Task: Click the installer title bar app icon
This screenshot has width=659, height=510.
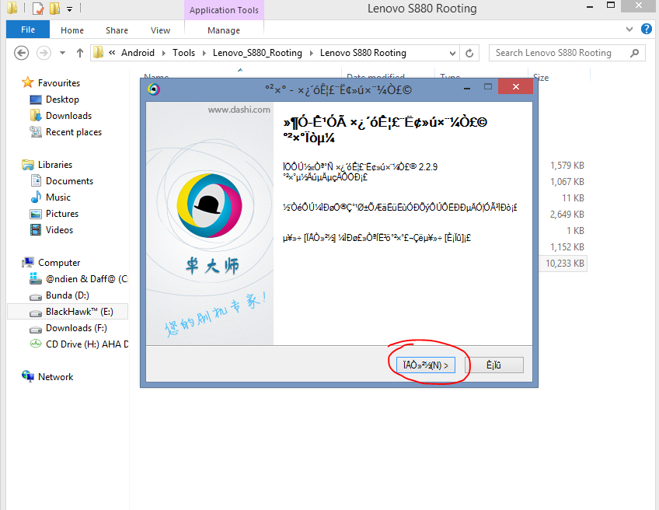Action: coord(154,89)
